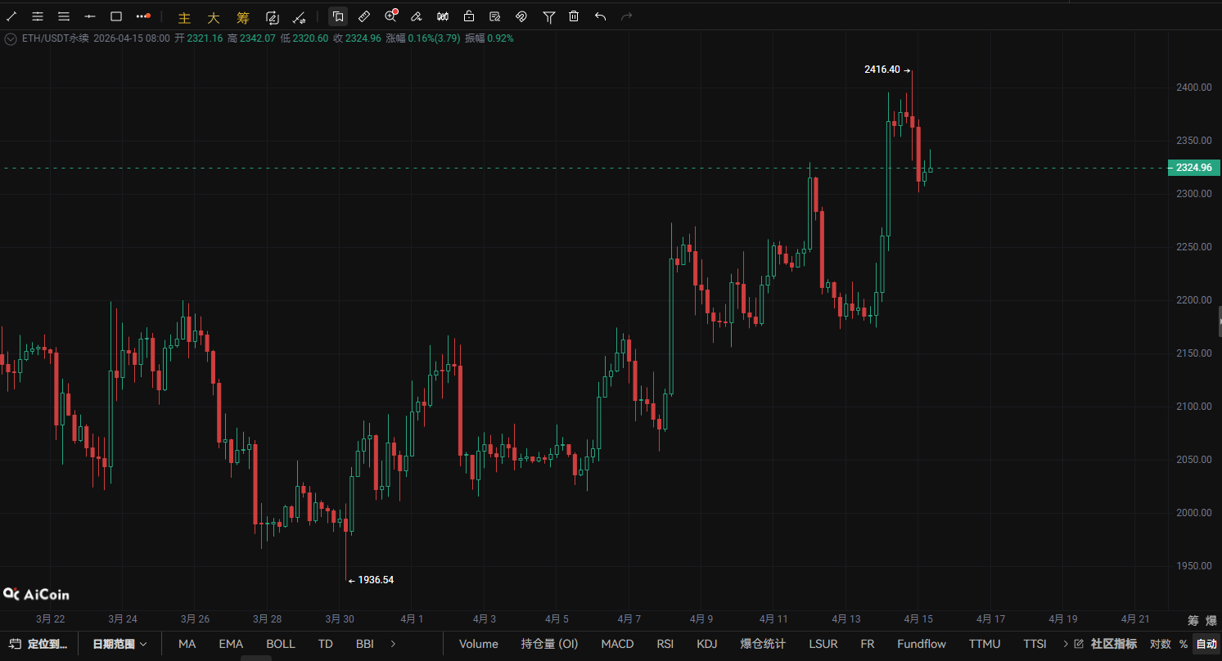
Task: Open the candlestick chart style icon
Action: pyautogui.click(x=443, y=16)
